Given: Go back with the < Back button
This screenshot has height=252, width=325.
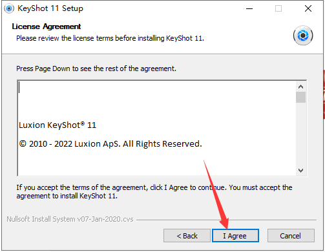Looking at the screenshot, I should (187, 236).
